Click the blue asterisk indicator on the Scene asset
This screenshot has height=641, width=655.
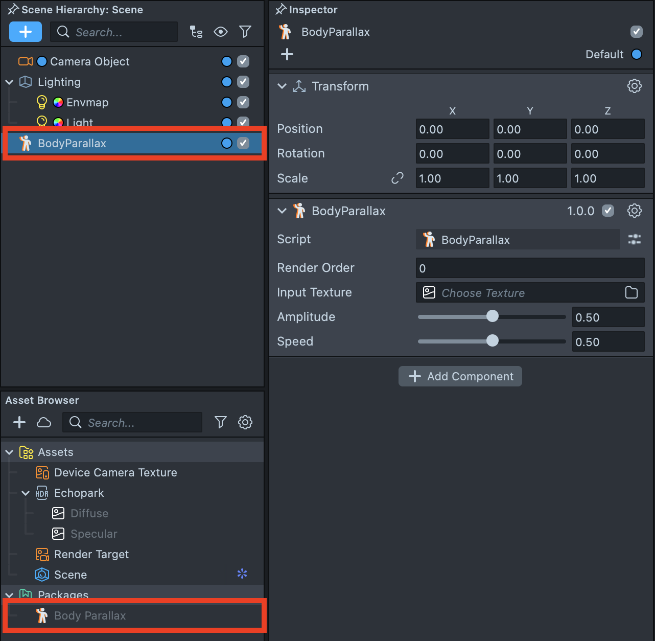[x=242, y=574]
